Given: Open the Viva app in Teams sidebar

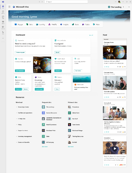Looking at the screenshot, I should pyautogui.click(x=3, y=7).
